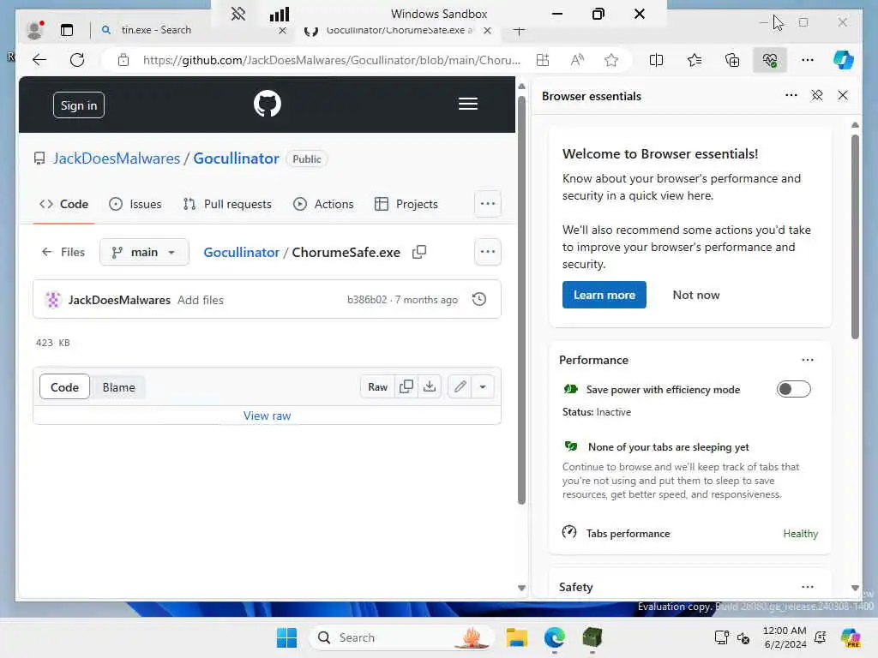The image size is (878, 658).
Task: Open the Issues tab
Action: pos(135,204)
